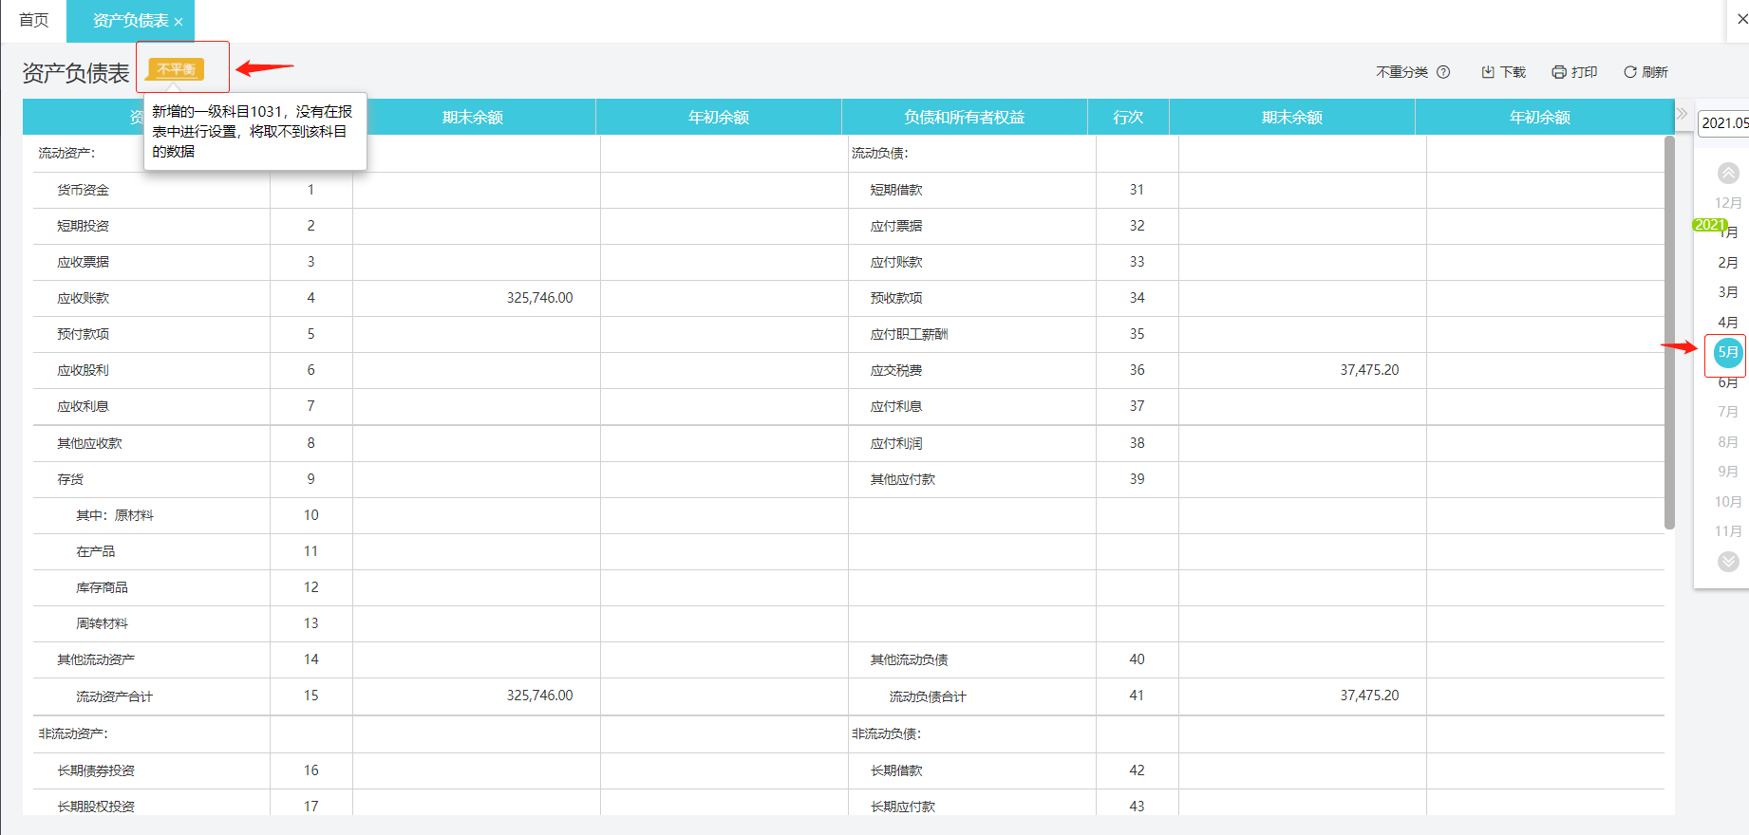Select the 应收股利 row label

pyautogui.click(x=83, y=370)
